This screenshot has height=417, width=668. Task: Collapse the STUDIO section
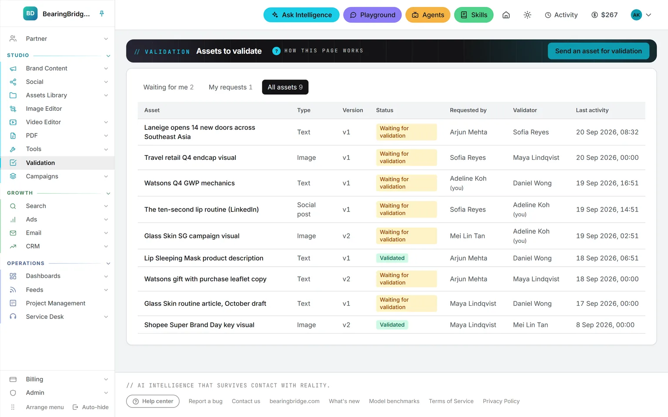[x=108, y=56]
